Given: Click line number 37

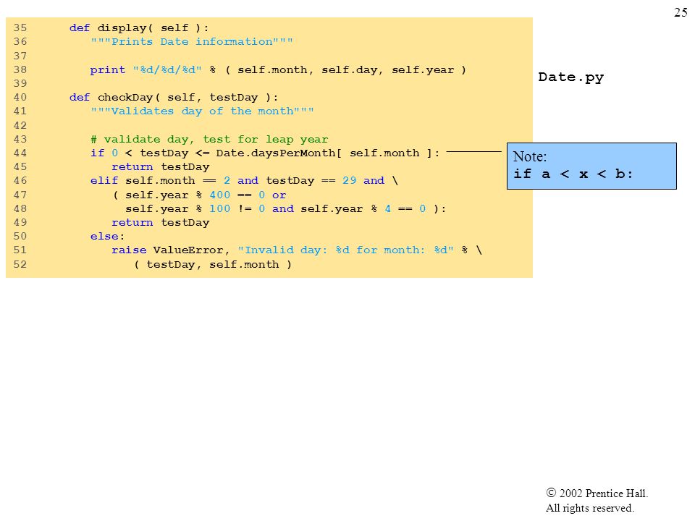Looking at the screenshot, I should coord(20,56).
